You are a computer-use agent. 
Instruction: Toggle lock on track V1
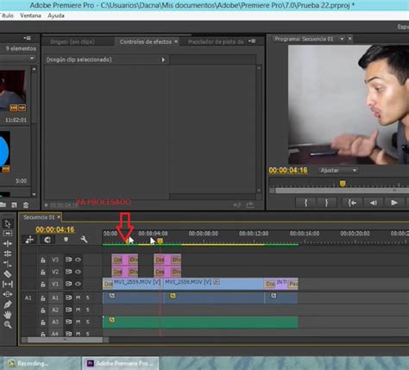(x=43, y=285)
